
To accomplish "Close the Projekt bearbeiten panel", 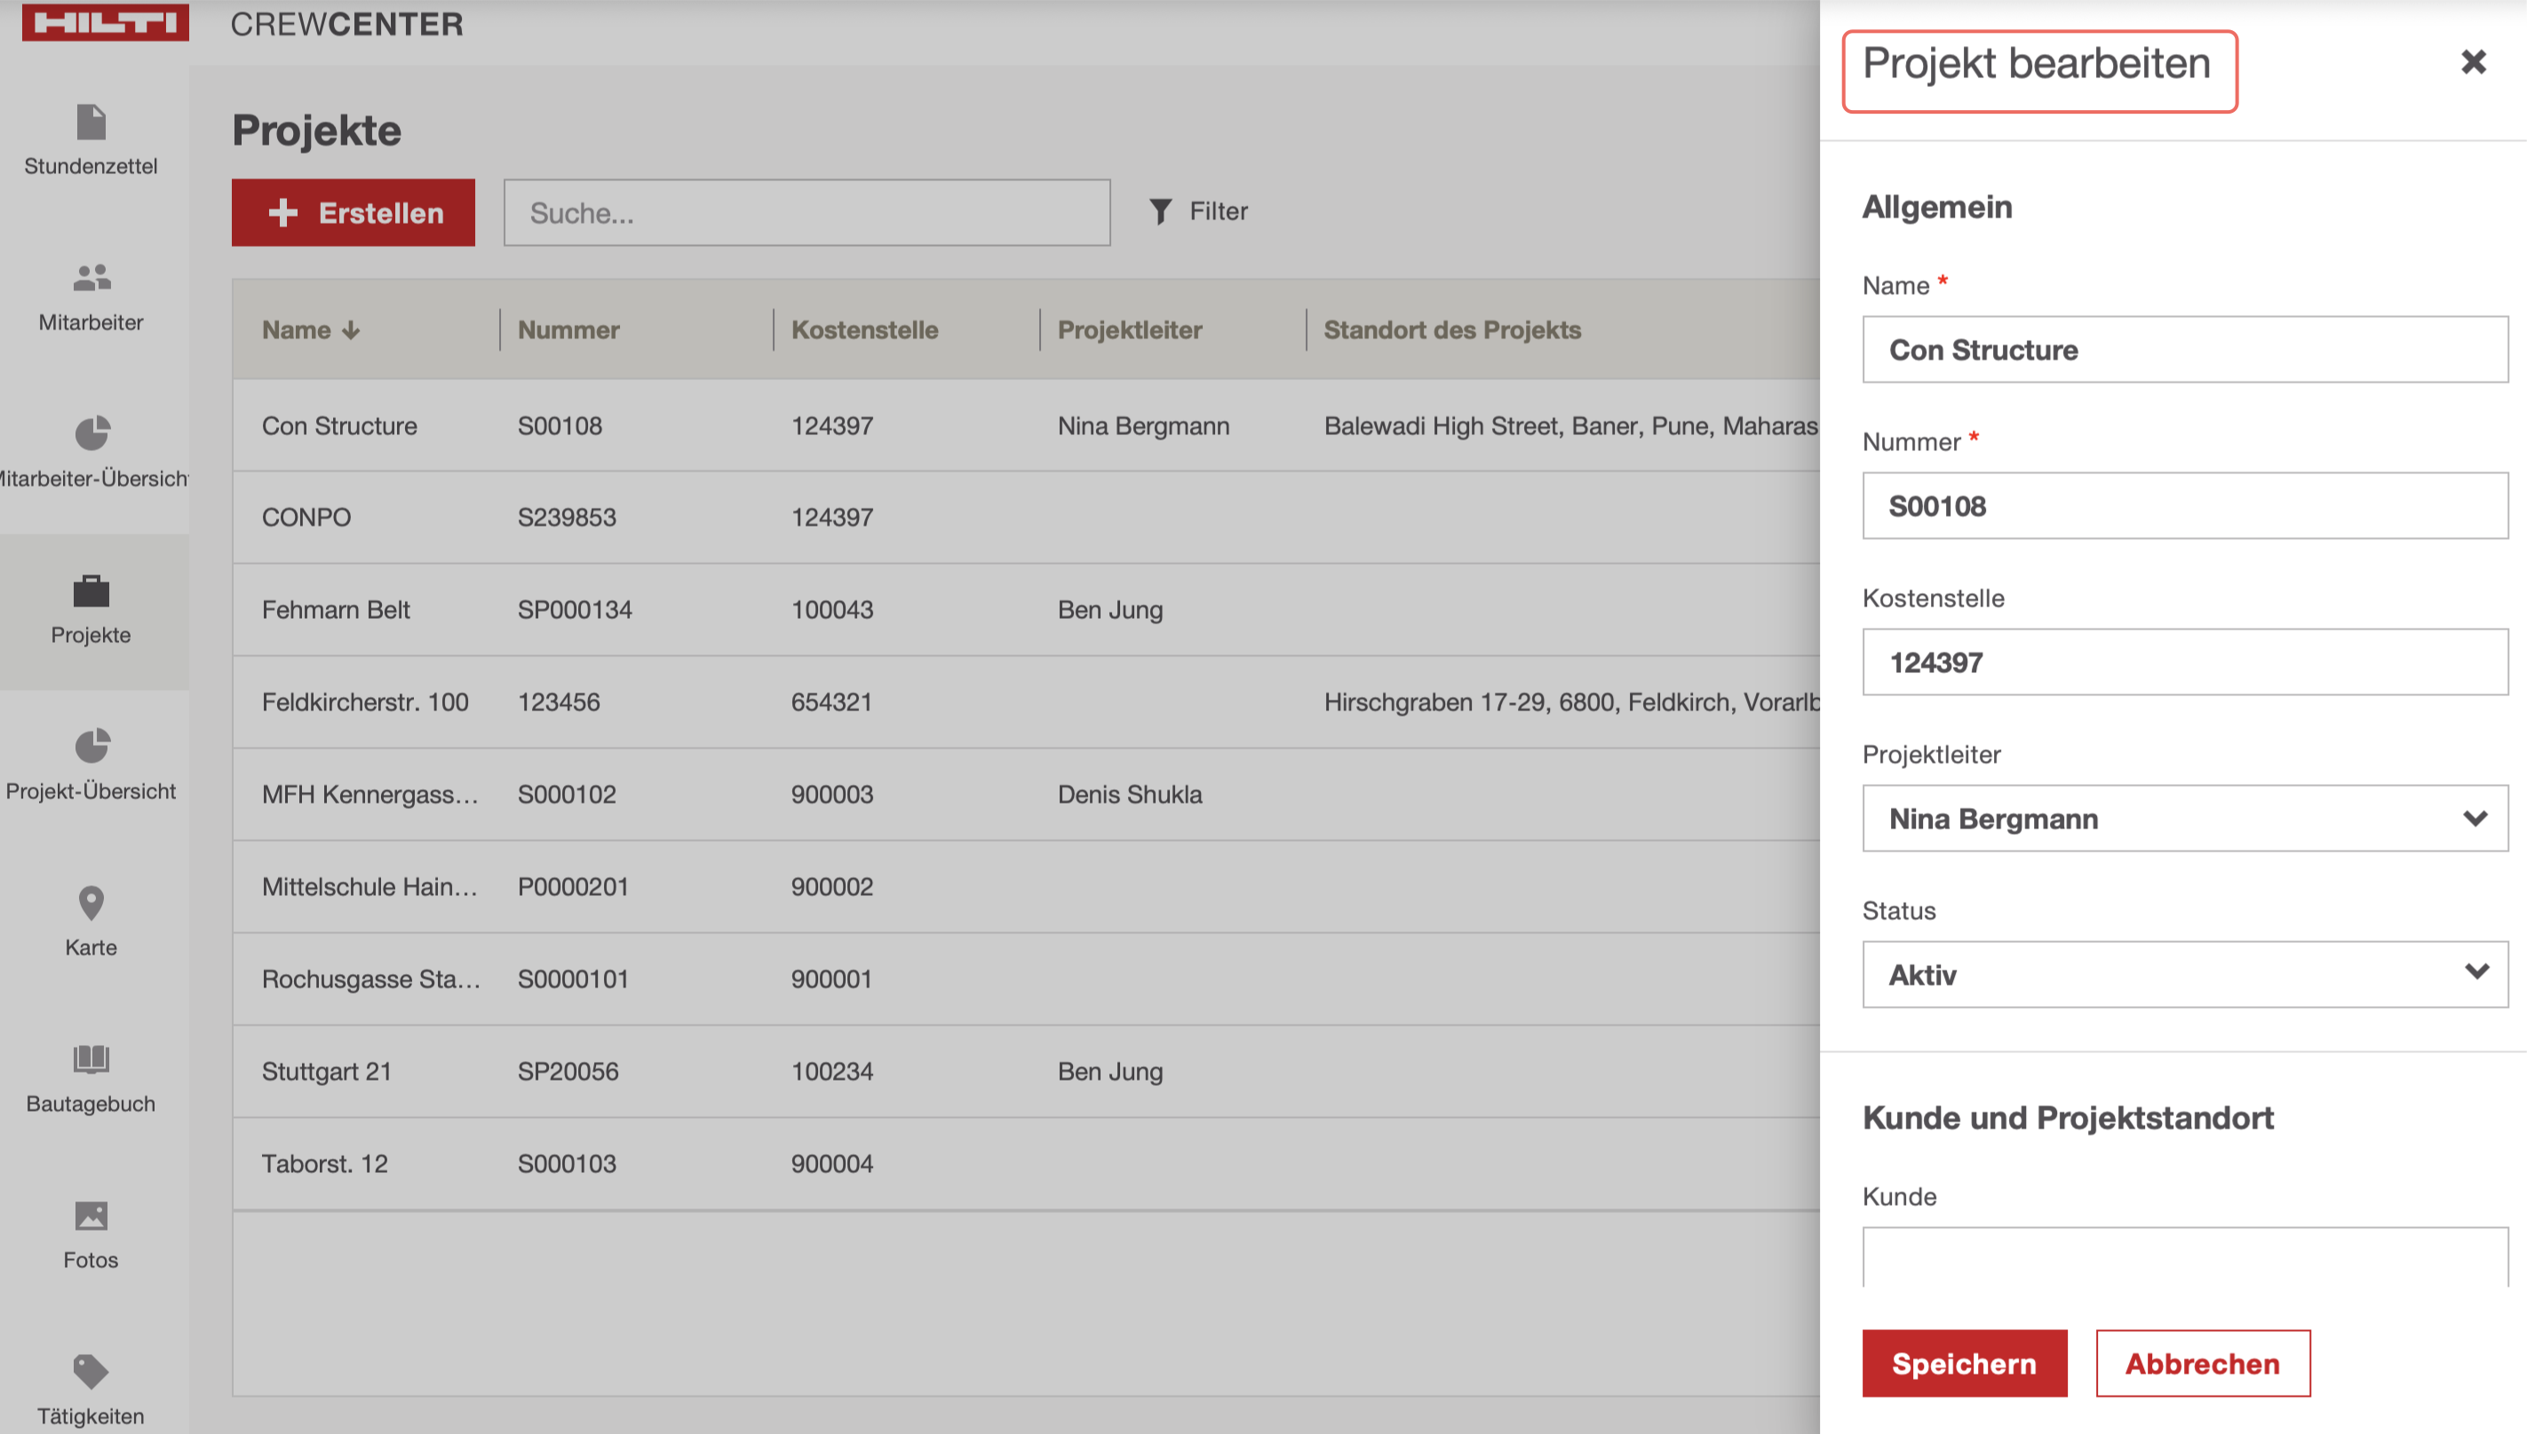I will (x=2473, y=62).
